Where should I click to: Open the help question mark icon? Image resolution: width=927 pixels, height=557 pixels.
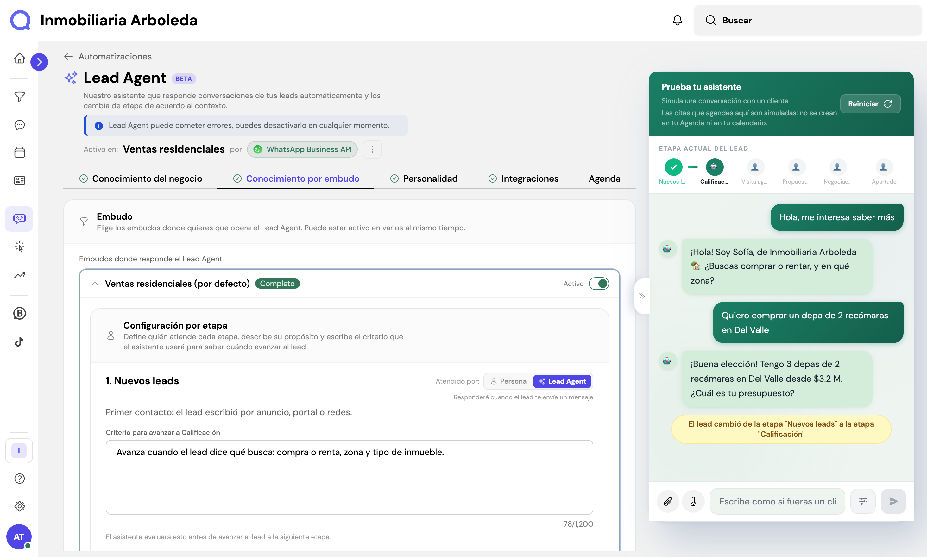[x=20, y=479]
